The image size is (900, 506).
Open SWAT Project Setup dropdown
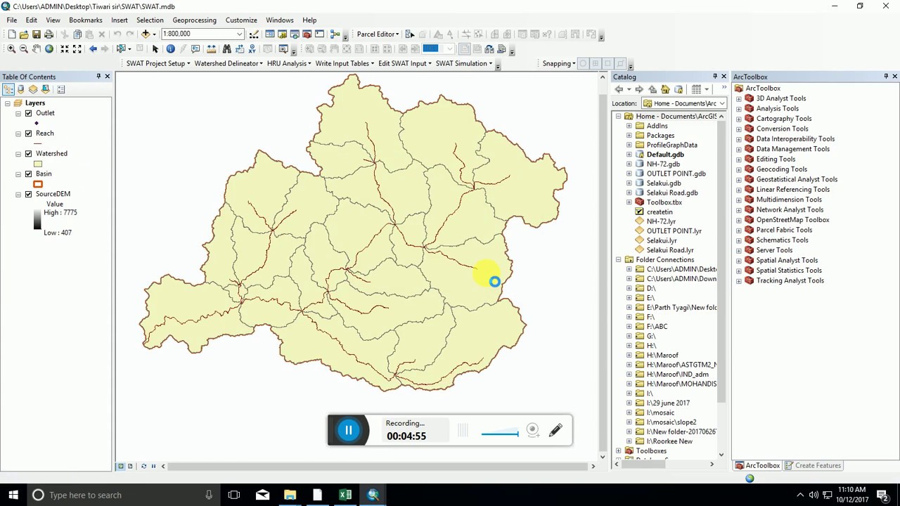158,63
